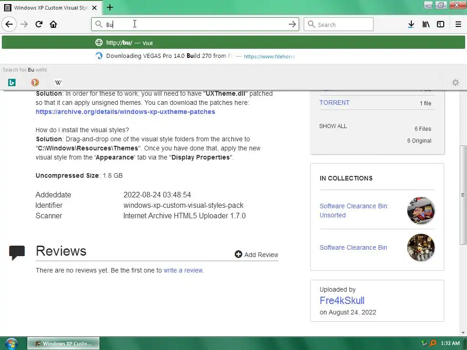The height and width of the screenshot is (350, 467).
Task: Open the hamburger application menu
Action: tap(458, 24)
